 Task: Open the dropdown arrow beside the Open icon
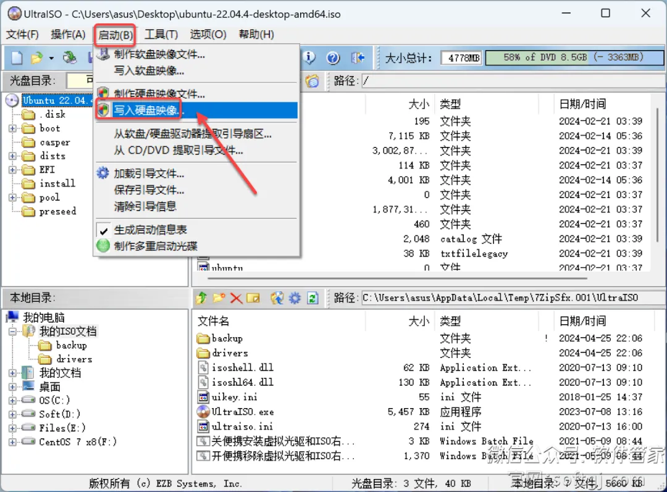point(51,58)
